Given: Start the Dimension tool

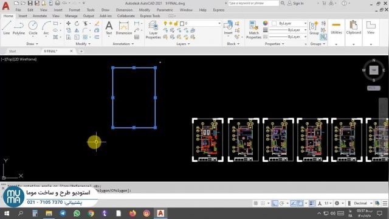Looking at the screenshot, I should tap(124, 28).
